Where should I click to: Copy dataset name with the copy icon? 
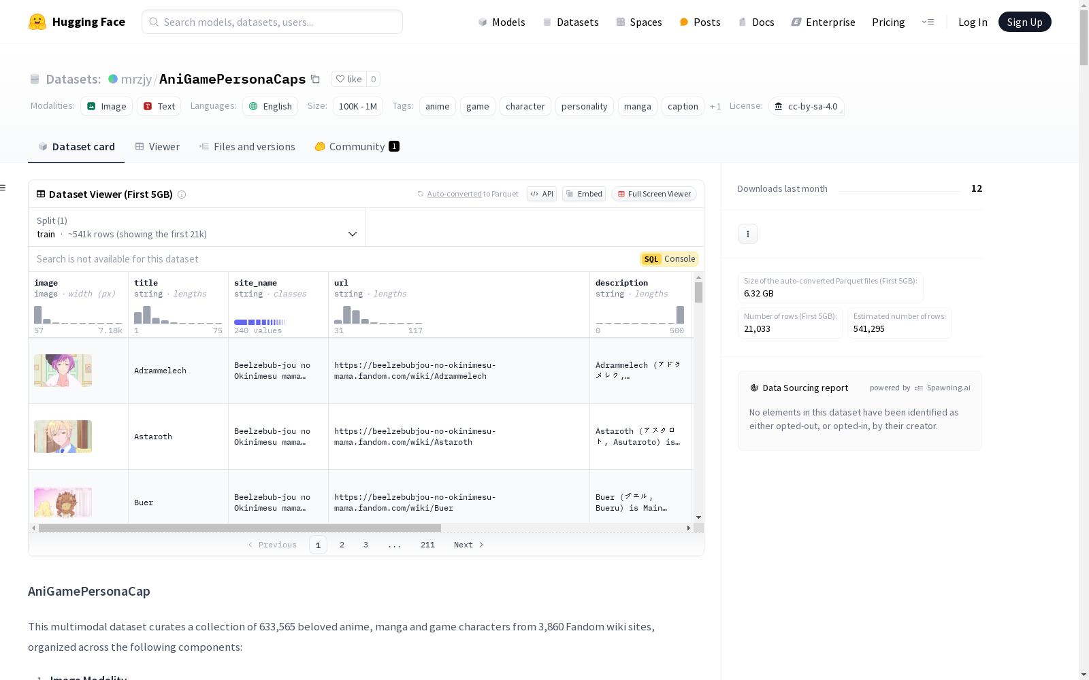point(315,79)
